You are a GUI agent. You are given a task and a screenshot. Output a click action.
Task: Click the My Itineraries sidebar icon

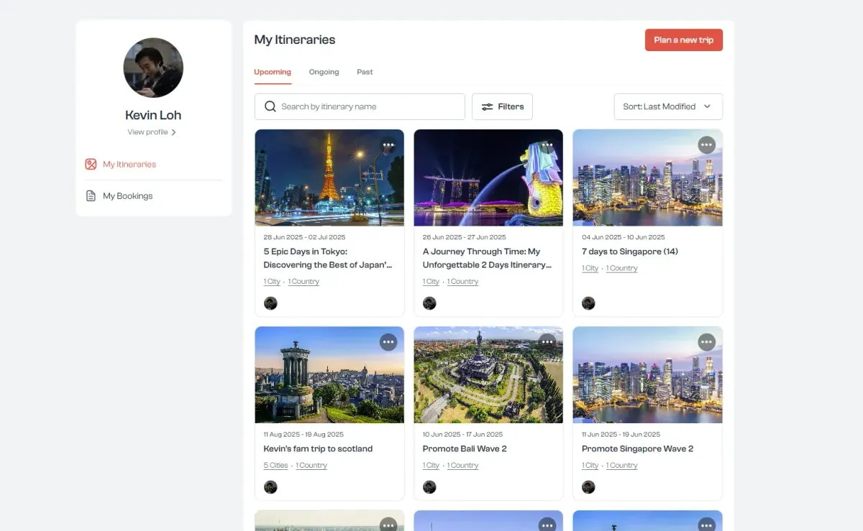tap(91, 164)
